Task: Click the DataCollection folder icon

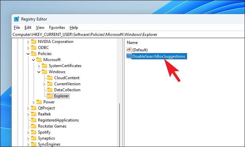Action: 50,90
